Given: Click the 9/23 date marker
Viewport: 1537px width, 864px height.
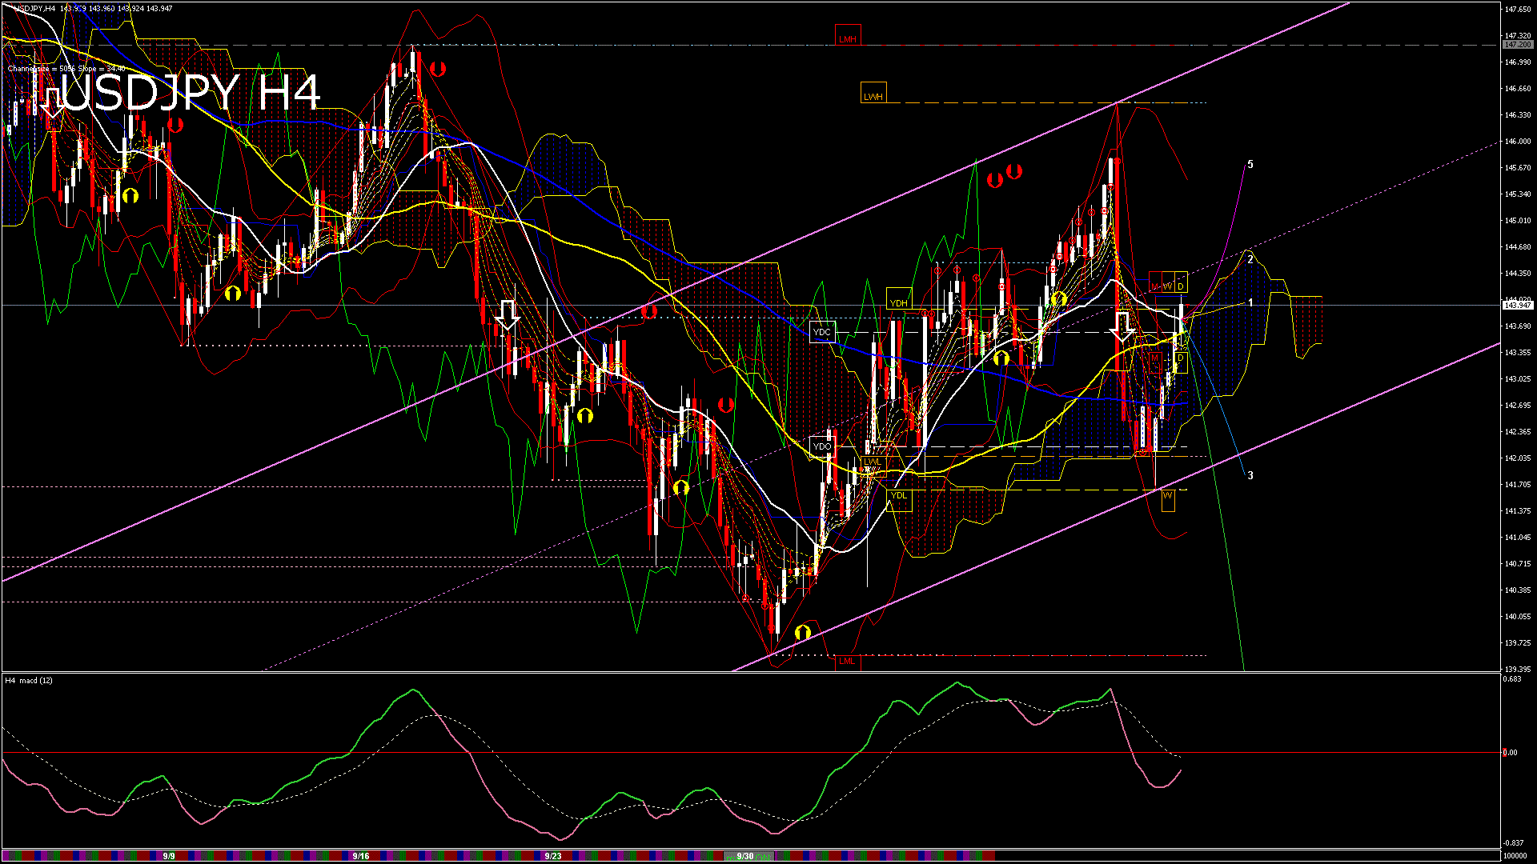Looking at the screenshot, I should 552,856.
